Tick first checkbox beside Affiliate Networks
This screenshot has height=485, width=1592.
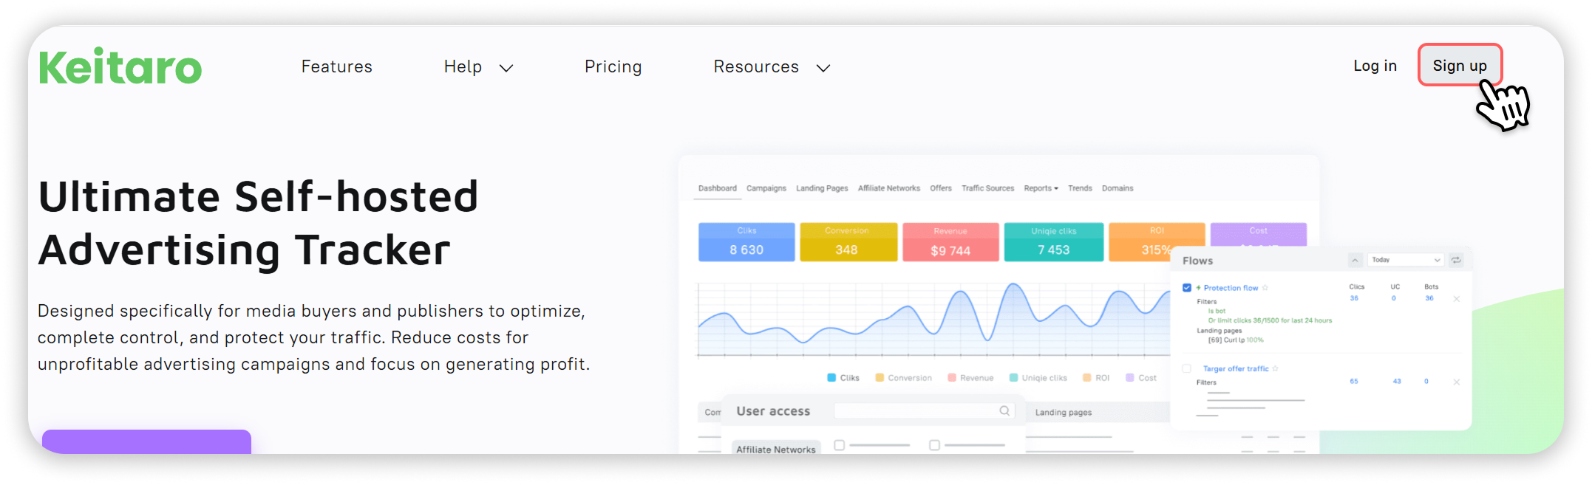pos(840,445)
